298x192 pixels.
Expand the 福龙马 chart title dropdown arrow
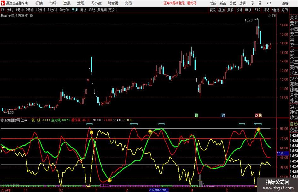[31, 15]
